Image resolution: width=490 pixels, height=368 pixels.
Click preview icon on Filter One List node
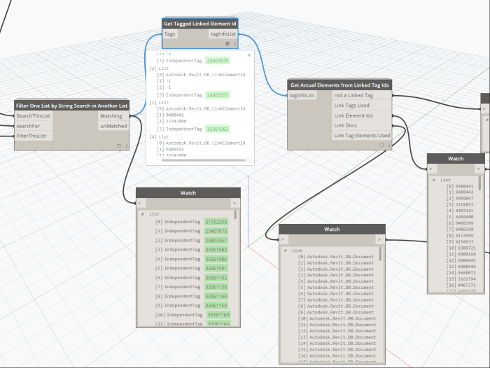(x=118, y=146)
